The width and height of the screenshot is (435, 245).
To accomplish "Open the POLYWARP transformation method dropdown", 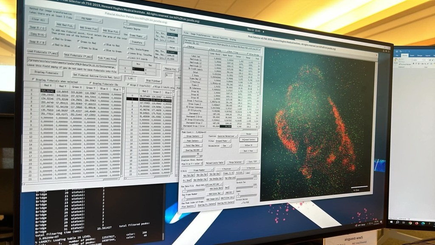I will [89, 19].
